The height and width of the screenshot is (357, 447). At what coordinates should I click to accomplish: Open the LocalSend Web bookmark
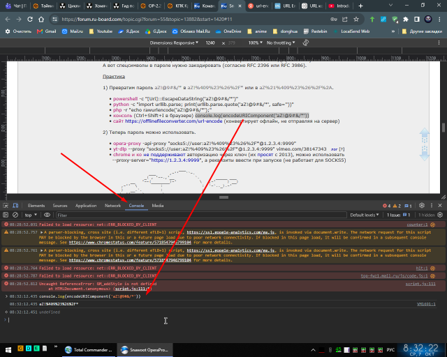point(352,31)
